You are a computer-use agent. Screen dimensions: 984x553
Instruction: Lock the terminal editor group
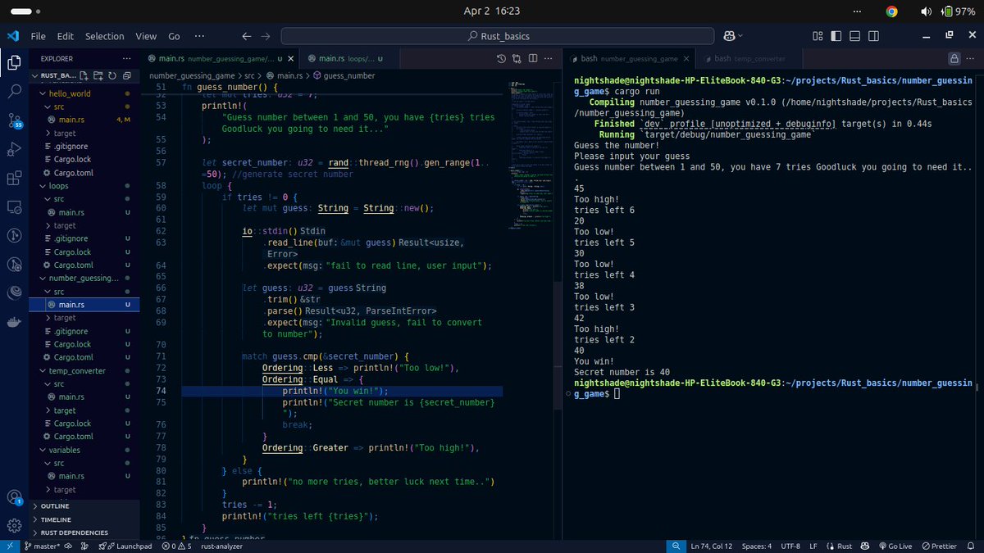(954, 59)
